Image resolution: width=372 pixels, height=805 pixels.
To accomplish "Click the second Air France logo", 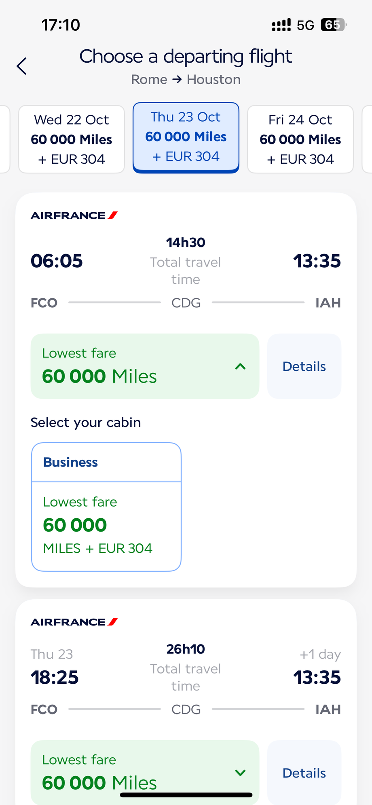I will point(74,622).
